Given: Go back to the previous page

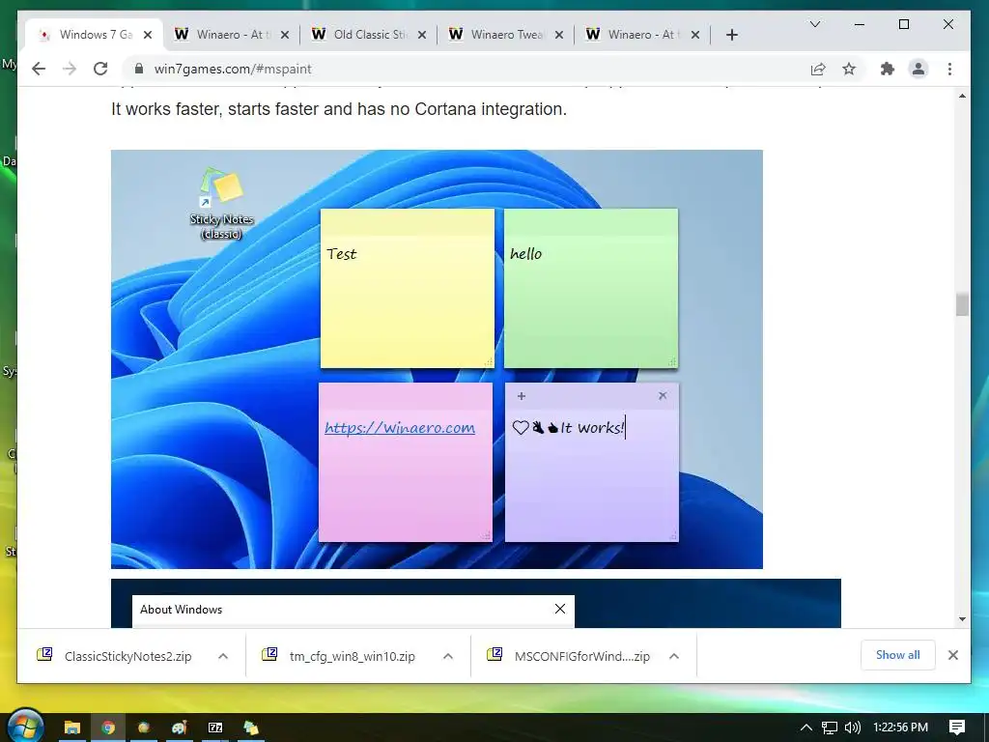Looking at the screenshot, I should click(39, 69).
